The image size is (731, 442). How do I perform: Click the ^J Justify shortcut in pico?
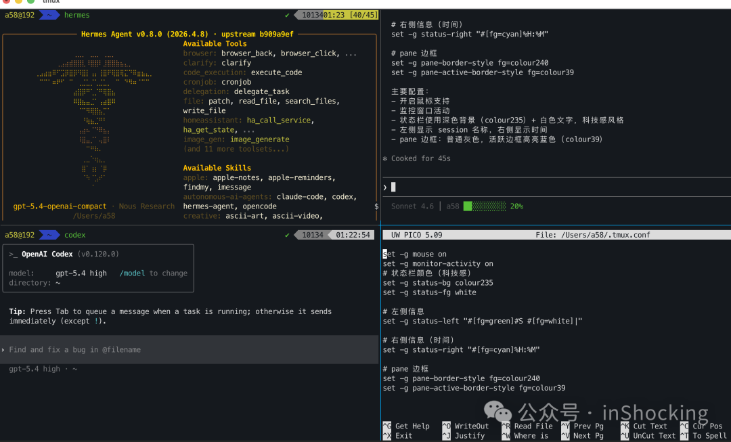coord(464,436)
